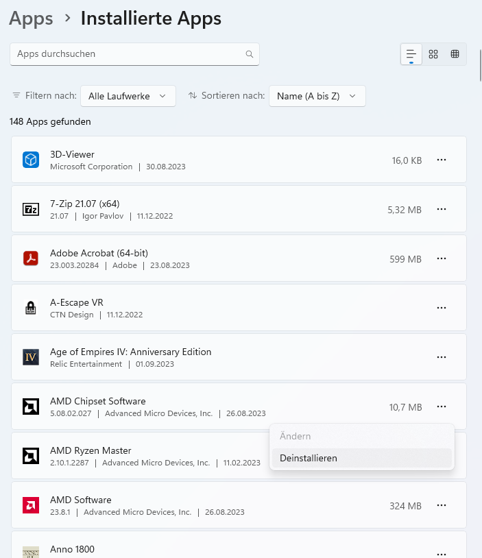Image resolution: width=482 pixels, height=558 pixels.
Task: Click the 3D-Viewer app icon
Action: point(31,160)
